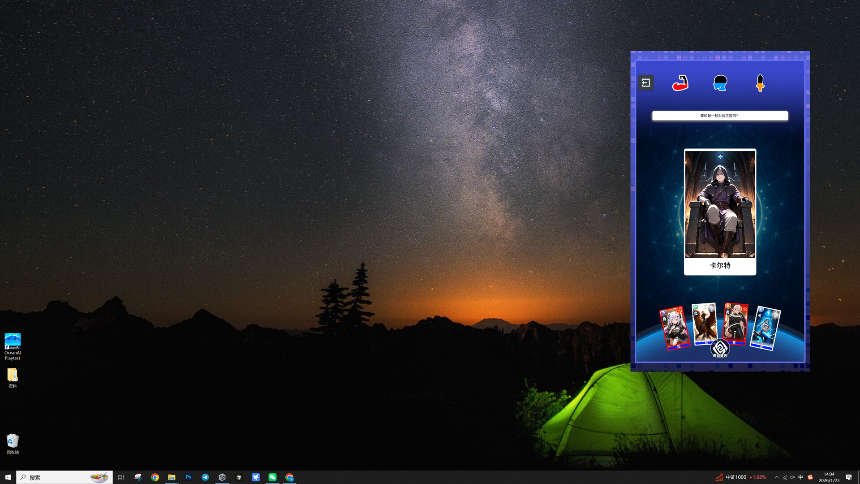
Task: Click the dialogue text box
Action: [x=720, y=116]
